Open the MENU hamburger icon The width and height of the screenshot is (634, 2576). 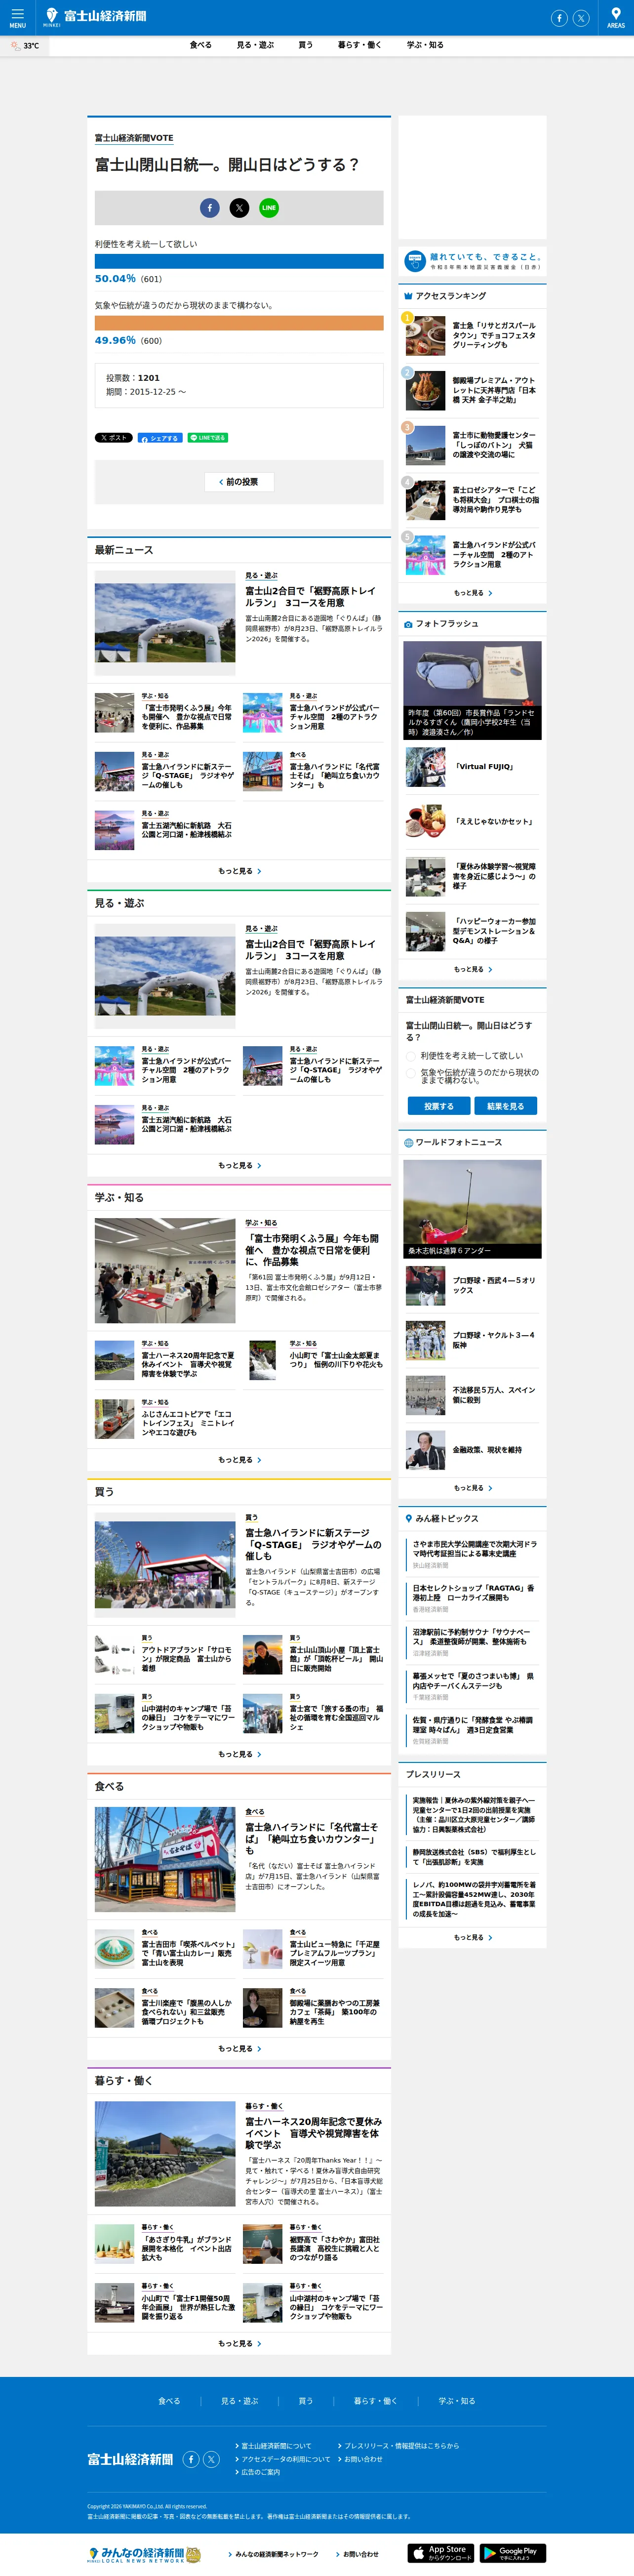pyautogui.click(x=17, y=17)
